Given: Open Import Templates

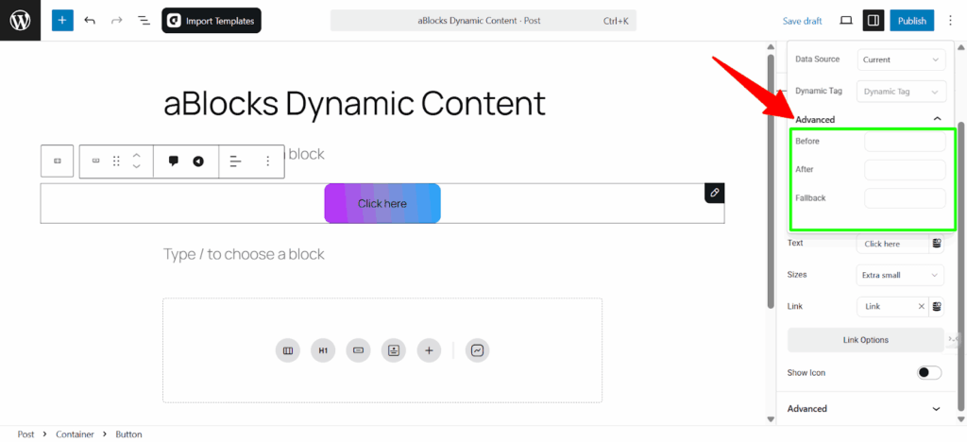Looking at the screenshot, I should (212, 21).
